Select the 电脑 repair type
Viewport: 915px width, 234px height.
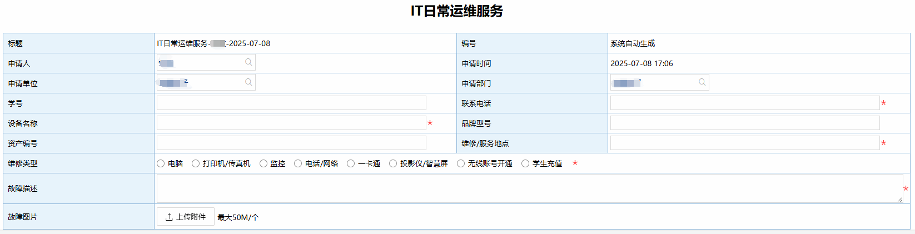pos(161,163)
